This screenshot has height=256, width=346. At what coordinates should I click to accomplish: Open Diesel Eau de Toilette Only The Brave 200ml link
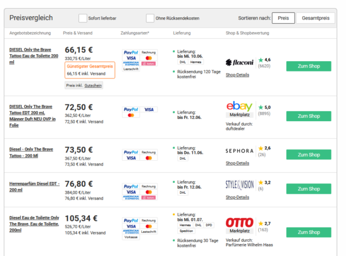point(34,224)
